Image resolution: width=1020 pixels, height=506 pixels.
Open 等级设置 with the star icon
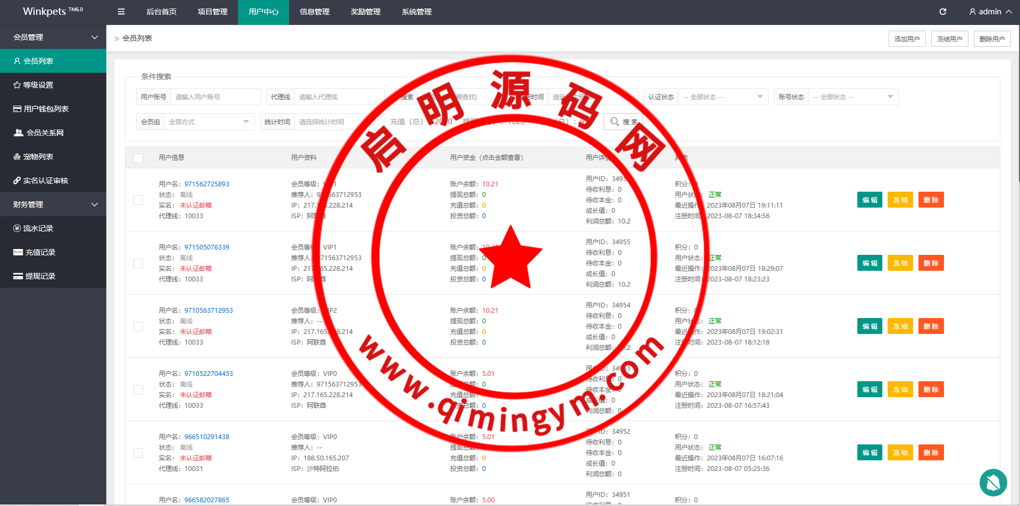pos(33,85)
